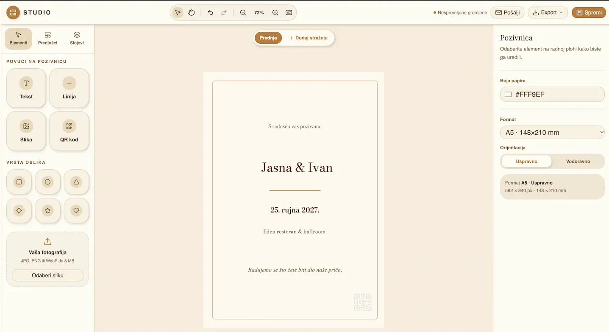
Task: Select the date text 25. rujna 2027.
Action: pyautogui.click(x=295, y=210)
